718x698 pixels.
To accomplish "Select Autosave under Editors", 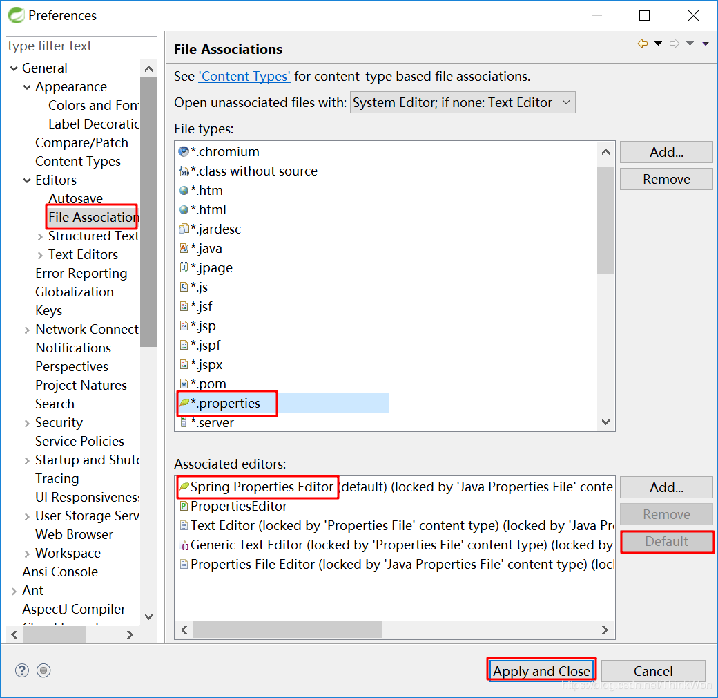I will pos(75,198).
